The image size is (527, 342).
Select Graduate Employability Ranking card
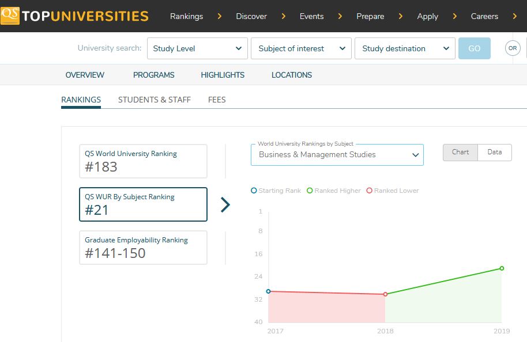pos(143,248)
